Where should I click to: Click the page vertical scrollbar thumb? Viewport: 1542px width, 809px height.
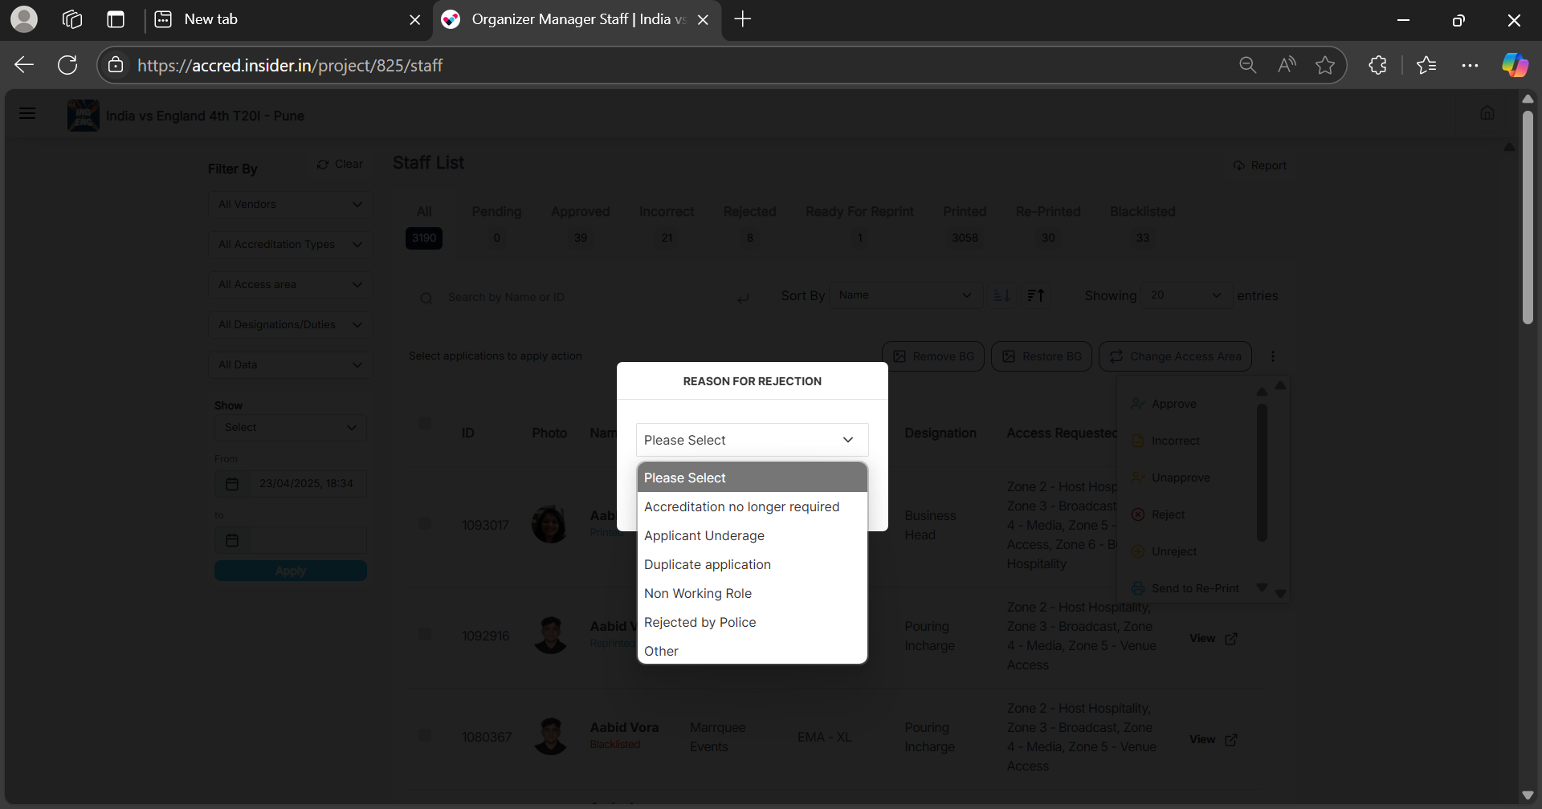point(1528,217)
